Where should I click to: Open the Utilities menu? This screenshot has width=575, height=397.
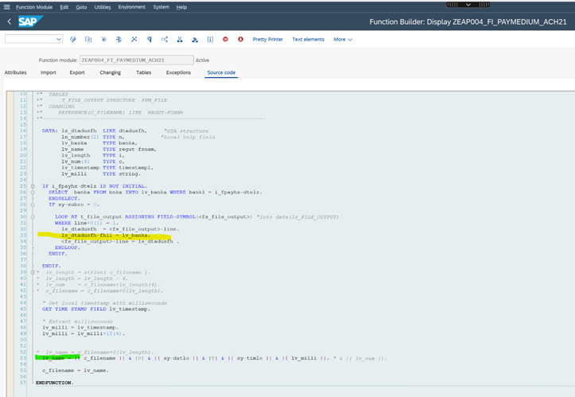[x=103, y=7]
